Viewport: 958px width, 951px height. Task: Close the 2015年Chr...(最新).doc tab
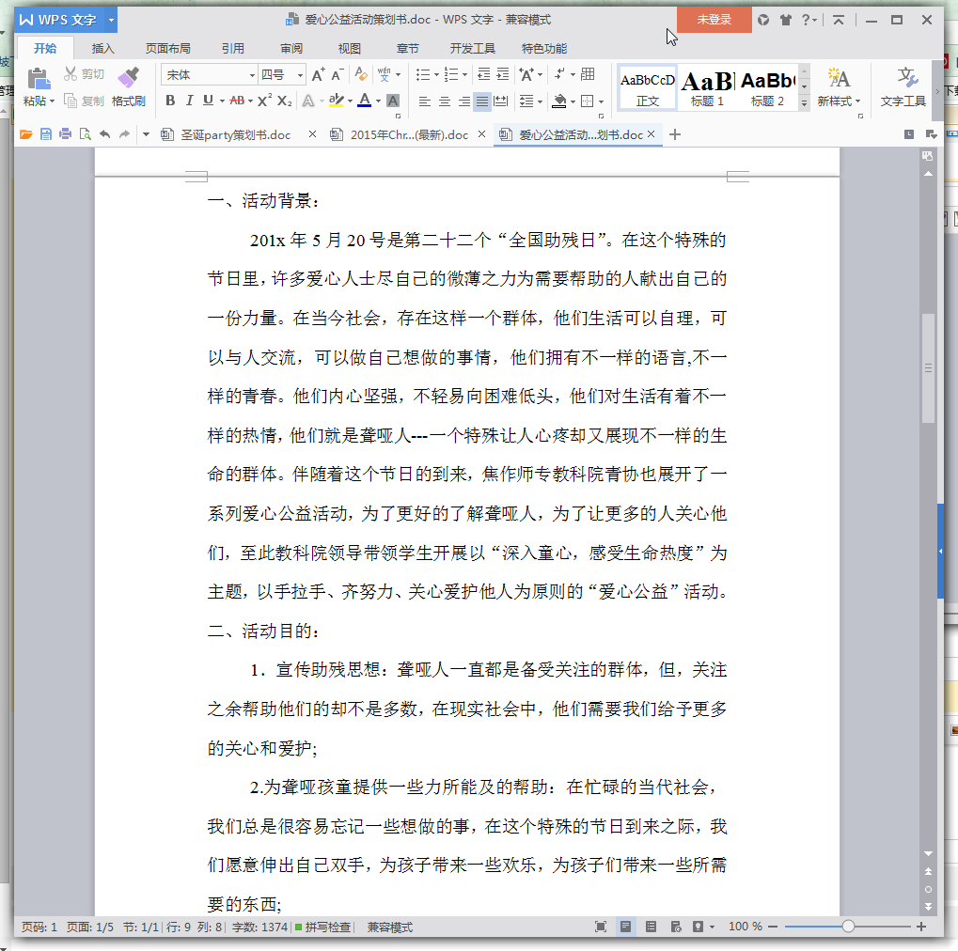coord(481,133)
